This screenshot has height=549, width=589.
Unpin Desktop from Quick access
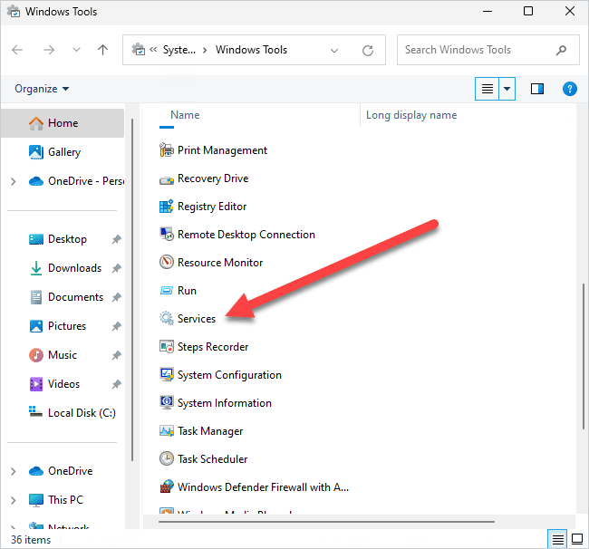(x=117, y=239)
